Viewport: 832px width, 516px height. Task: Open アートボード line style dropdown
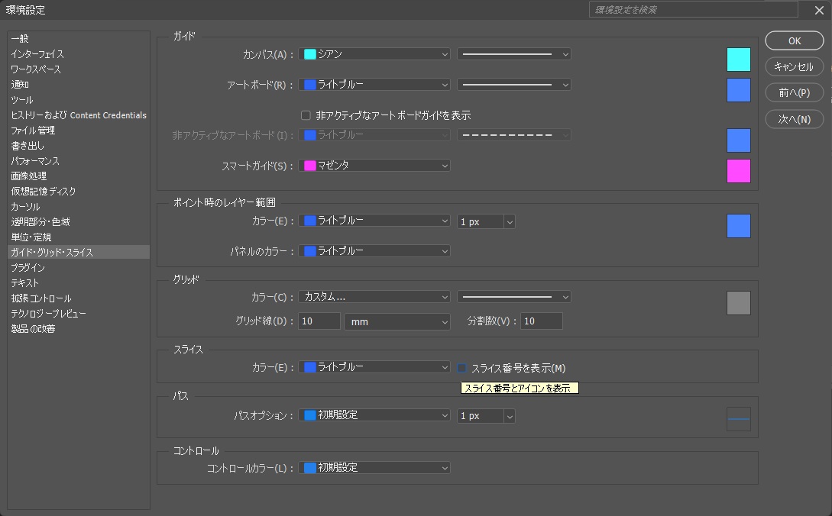[513, 85]
